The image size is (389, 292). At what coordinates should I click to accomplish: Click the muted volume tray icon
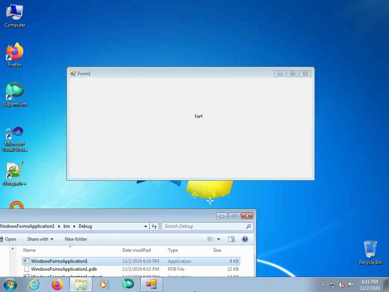[342, 285]
